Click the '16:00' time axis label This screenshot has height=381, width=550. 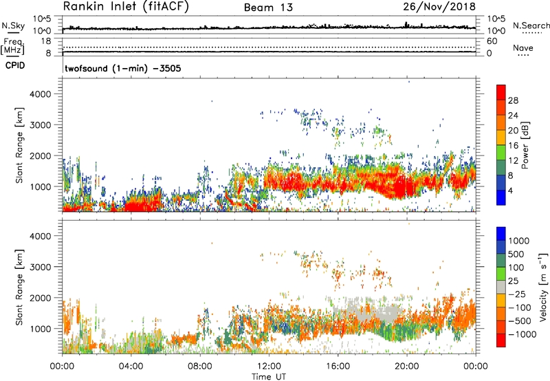(338, 367)
